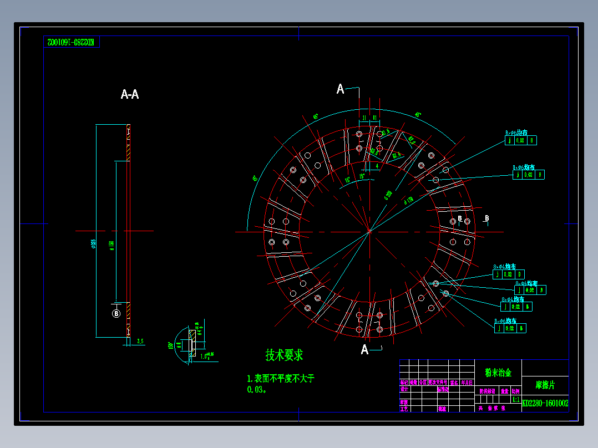
Task: Select the 标记 column header
Action: pyautogui.click(x=404, y=383)
